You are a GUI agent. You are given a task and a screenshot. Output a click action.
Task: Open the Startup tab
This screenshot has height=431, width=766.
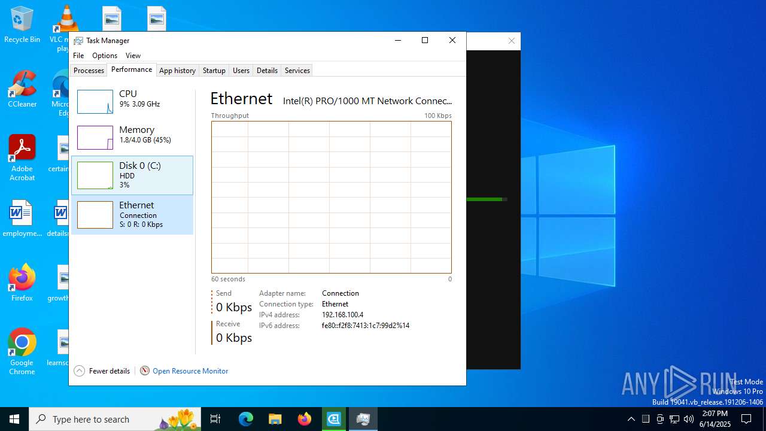coord(214,70)
